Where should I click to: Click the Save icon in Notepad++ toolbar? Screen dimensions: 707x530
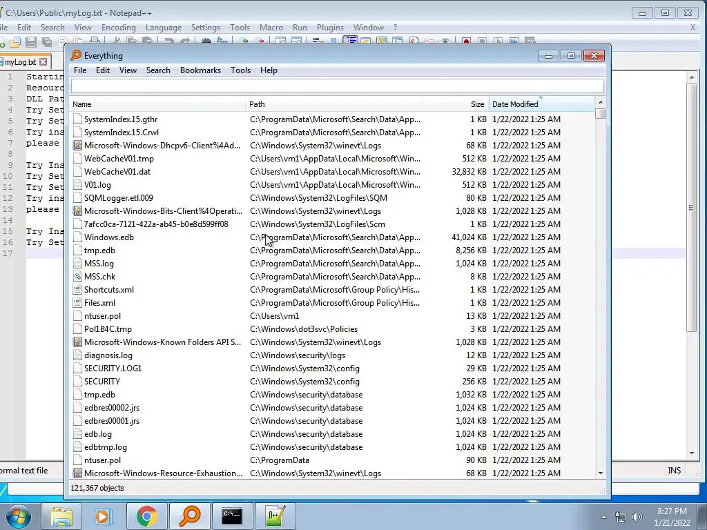(31, 42)
